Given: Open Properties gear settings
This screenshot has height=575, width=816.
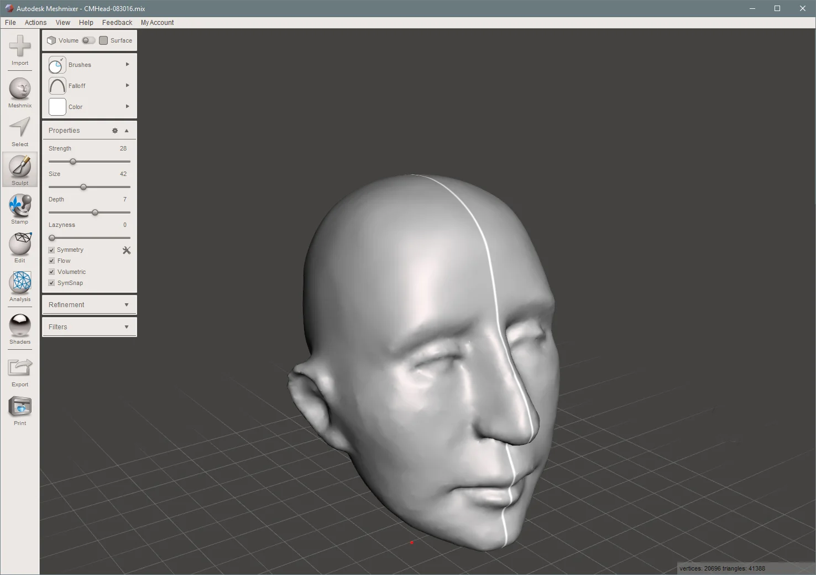Looking at the screenshot, I should 115,131.
